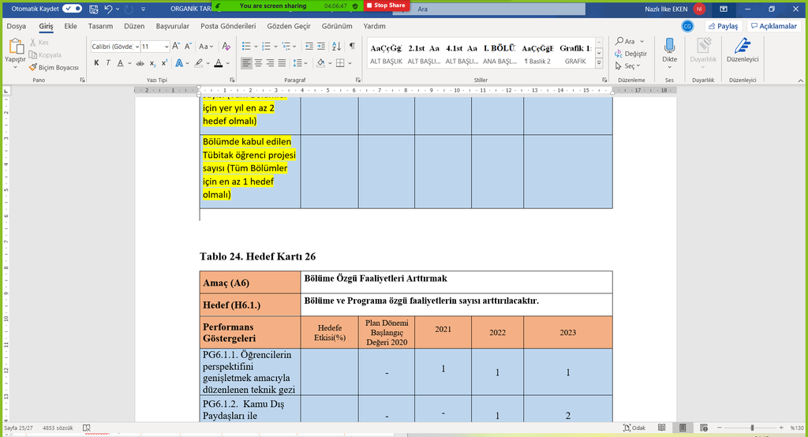Apply yellow text highlight color

(x=198, y=63)
